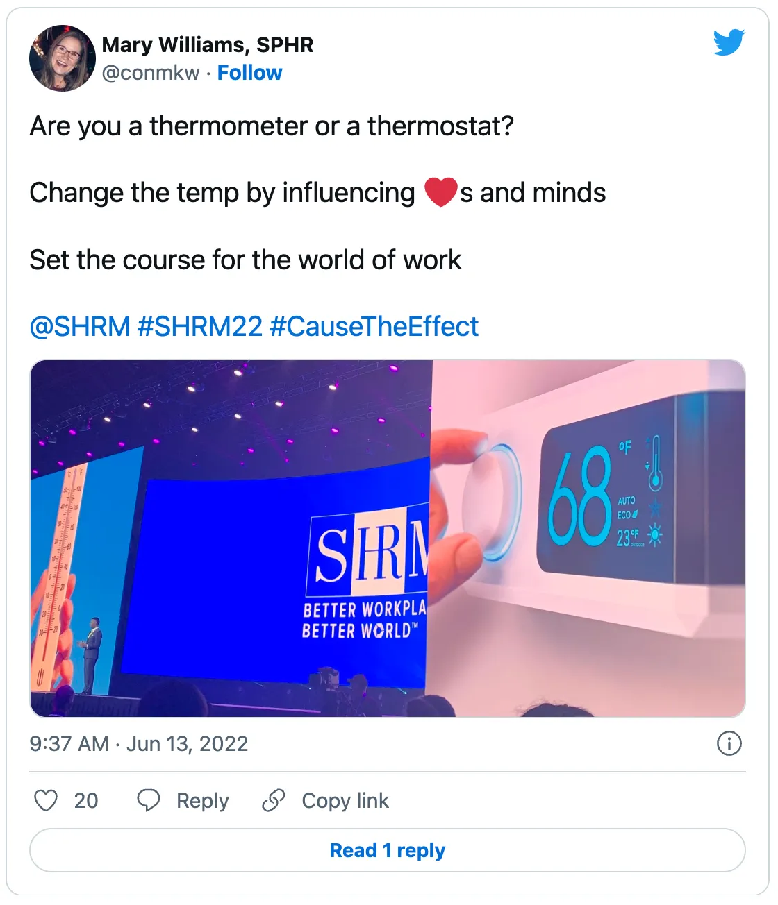This screenshot has height=905, width=778.
Task: Open the #CauseTheEffect hashtag link
Action: pyautogui.click(x=373, y=325)
